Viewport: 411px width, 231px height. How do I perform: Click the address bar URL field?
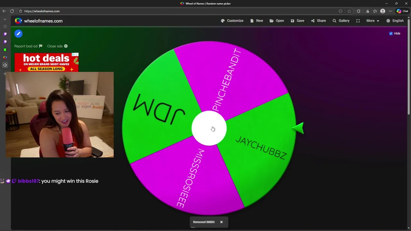180,11
